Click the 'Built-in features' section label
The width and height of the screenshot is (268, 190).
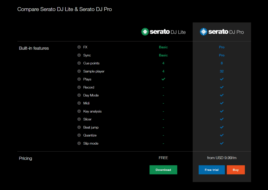click(34, 48)
